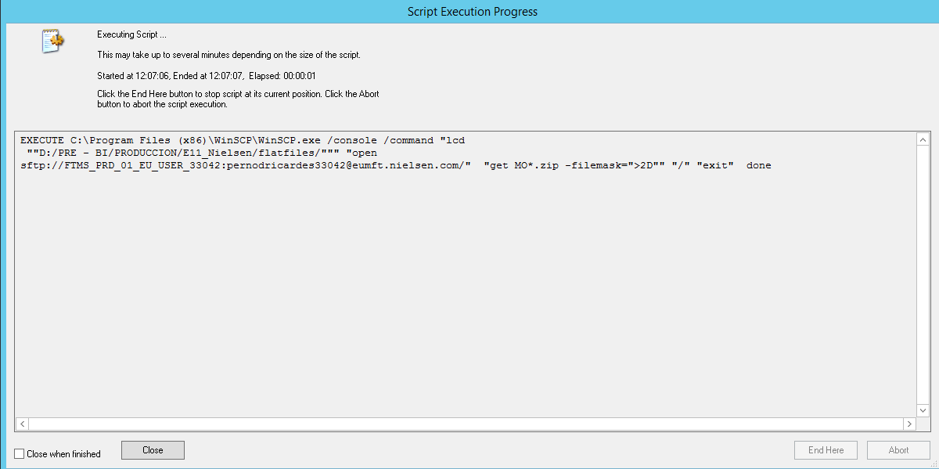Enable the Close when finished checkbox

point(20,453)
